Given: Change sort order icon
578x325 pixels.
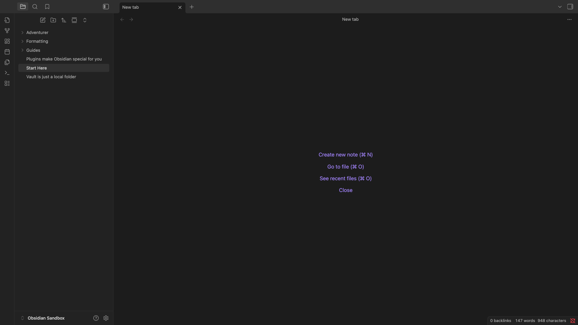Looking at the screenshot, I should click(64, 20).
